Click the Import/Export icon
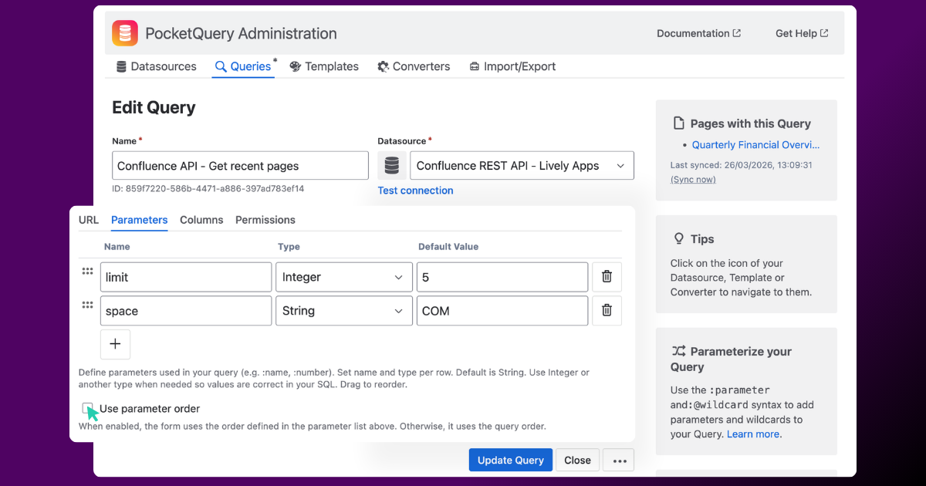Image resolution: width=926 pixels, height=486 pixels. point(474,66)
